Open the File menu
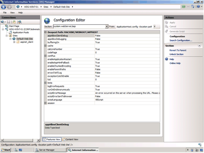This screenshot has width=204, height=153. [x=5, y=13]
